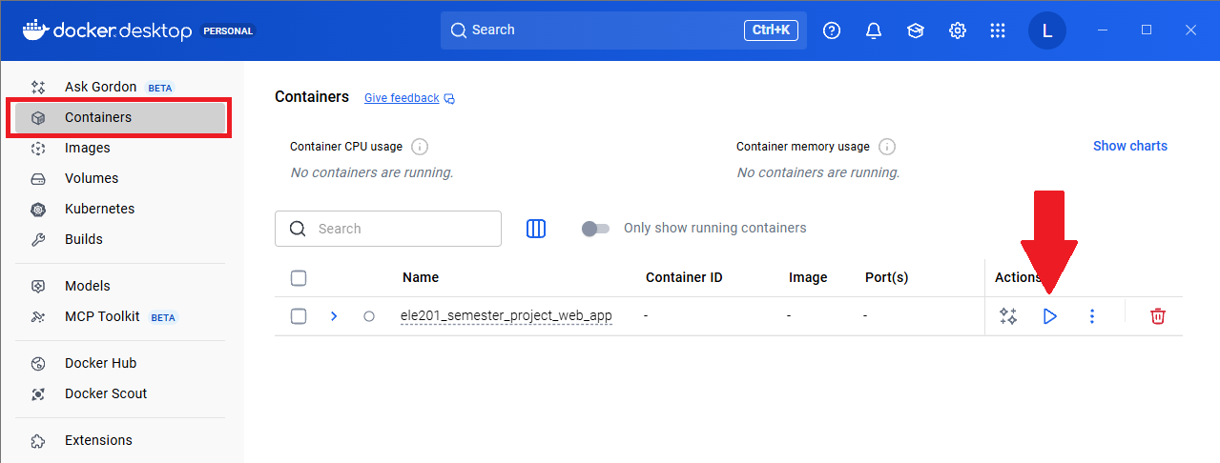1220x463 pixels.
Task: Open Settings gear icon
Action: (x=958, y=30)
